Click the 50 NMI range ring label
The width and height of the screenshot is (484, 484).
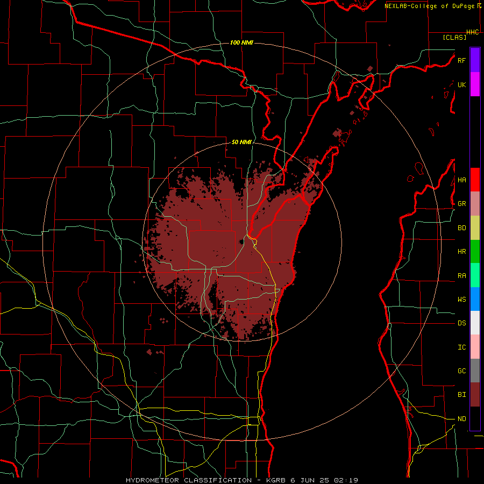click(x=241, y=142)
